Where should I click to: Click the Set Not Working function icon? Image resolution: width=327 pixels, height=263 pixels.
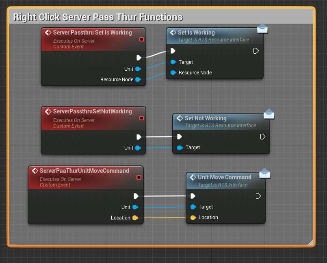point(180,118)
